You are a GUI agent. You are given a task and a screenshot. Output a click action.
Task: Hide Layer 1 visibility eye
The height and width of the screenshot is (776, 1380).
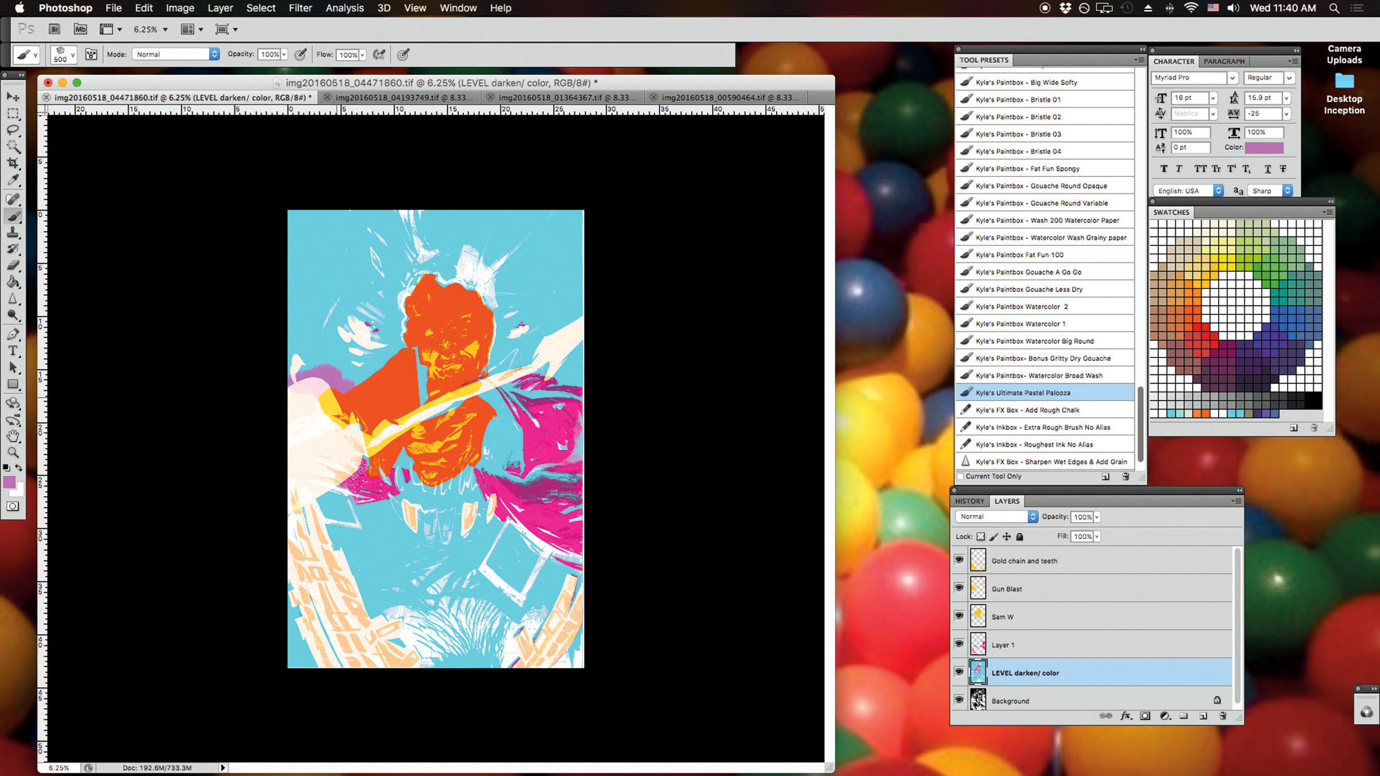pos(959,644)
